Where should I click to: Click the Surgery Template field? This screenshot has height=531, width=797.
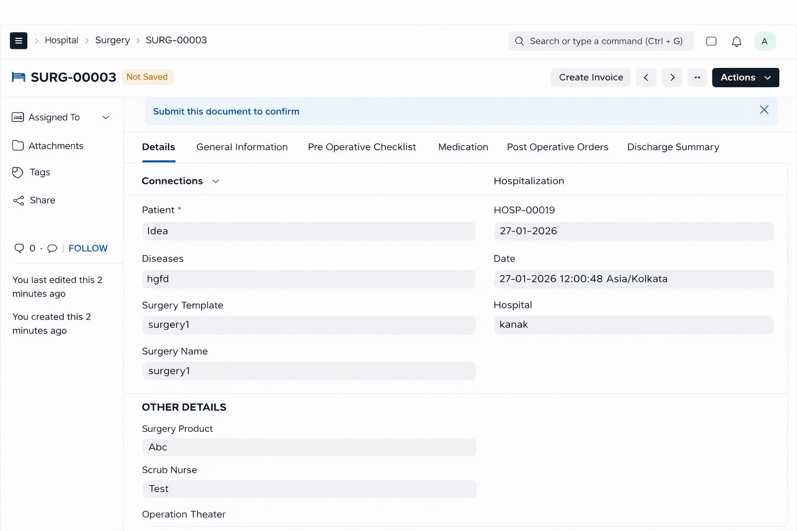pyautogui.click(x=309, y=325)
